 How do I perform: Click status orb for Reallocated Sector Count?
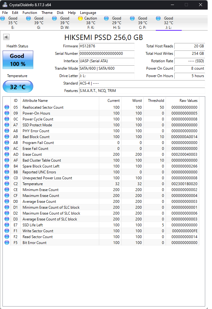(7, 107)
